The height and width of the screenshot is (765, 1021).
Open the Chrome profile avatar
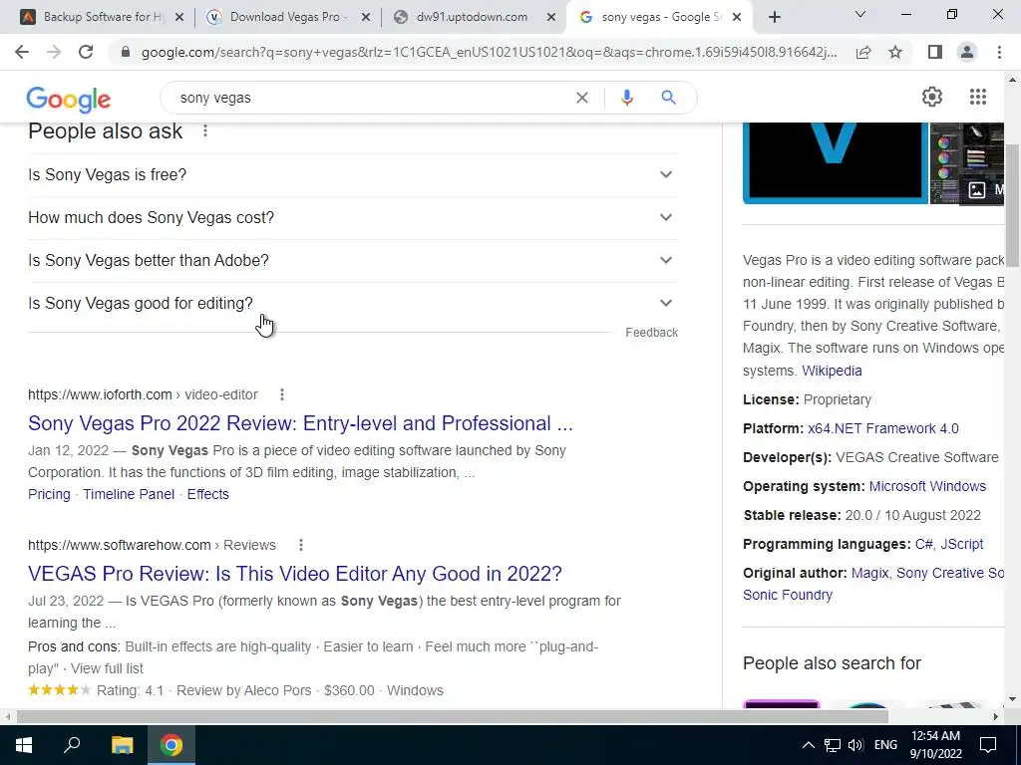967,52
